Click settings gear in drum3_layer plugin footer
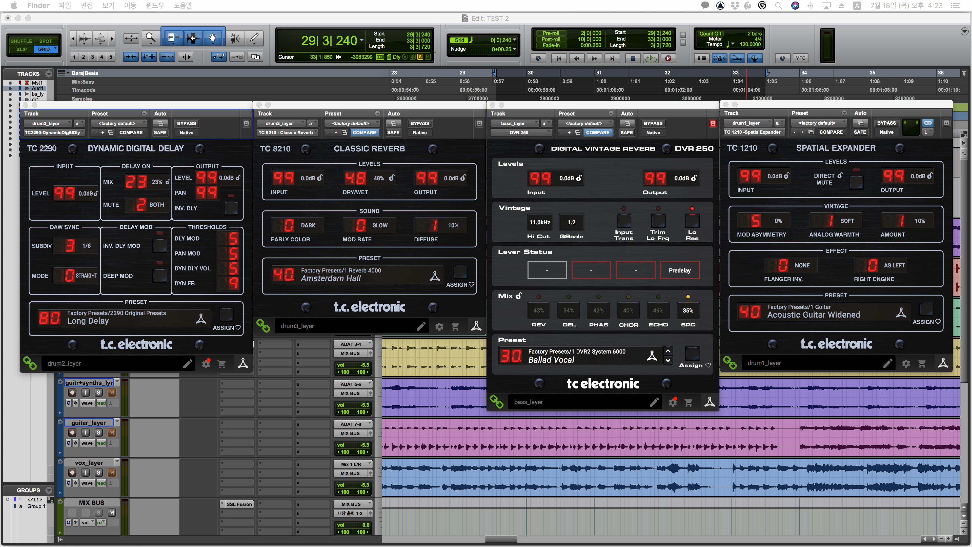The height and width of the screenshot is (547, 972). (439, 326)
